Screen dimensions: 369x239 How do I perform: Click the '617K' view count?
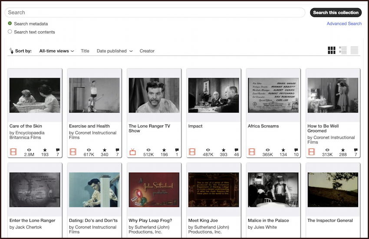[x=89, y=154]
